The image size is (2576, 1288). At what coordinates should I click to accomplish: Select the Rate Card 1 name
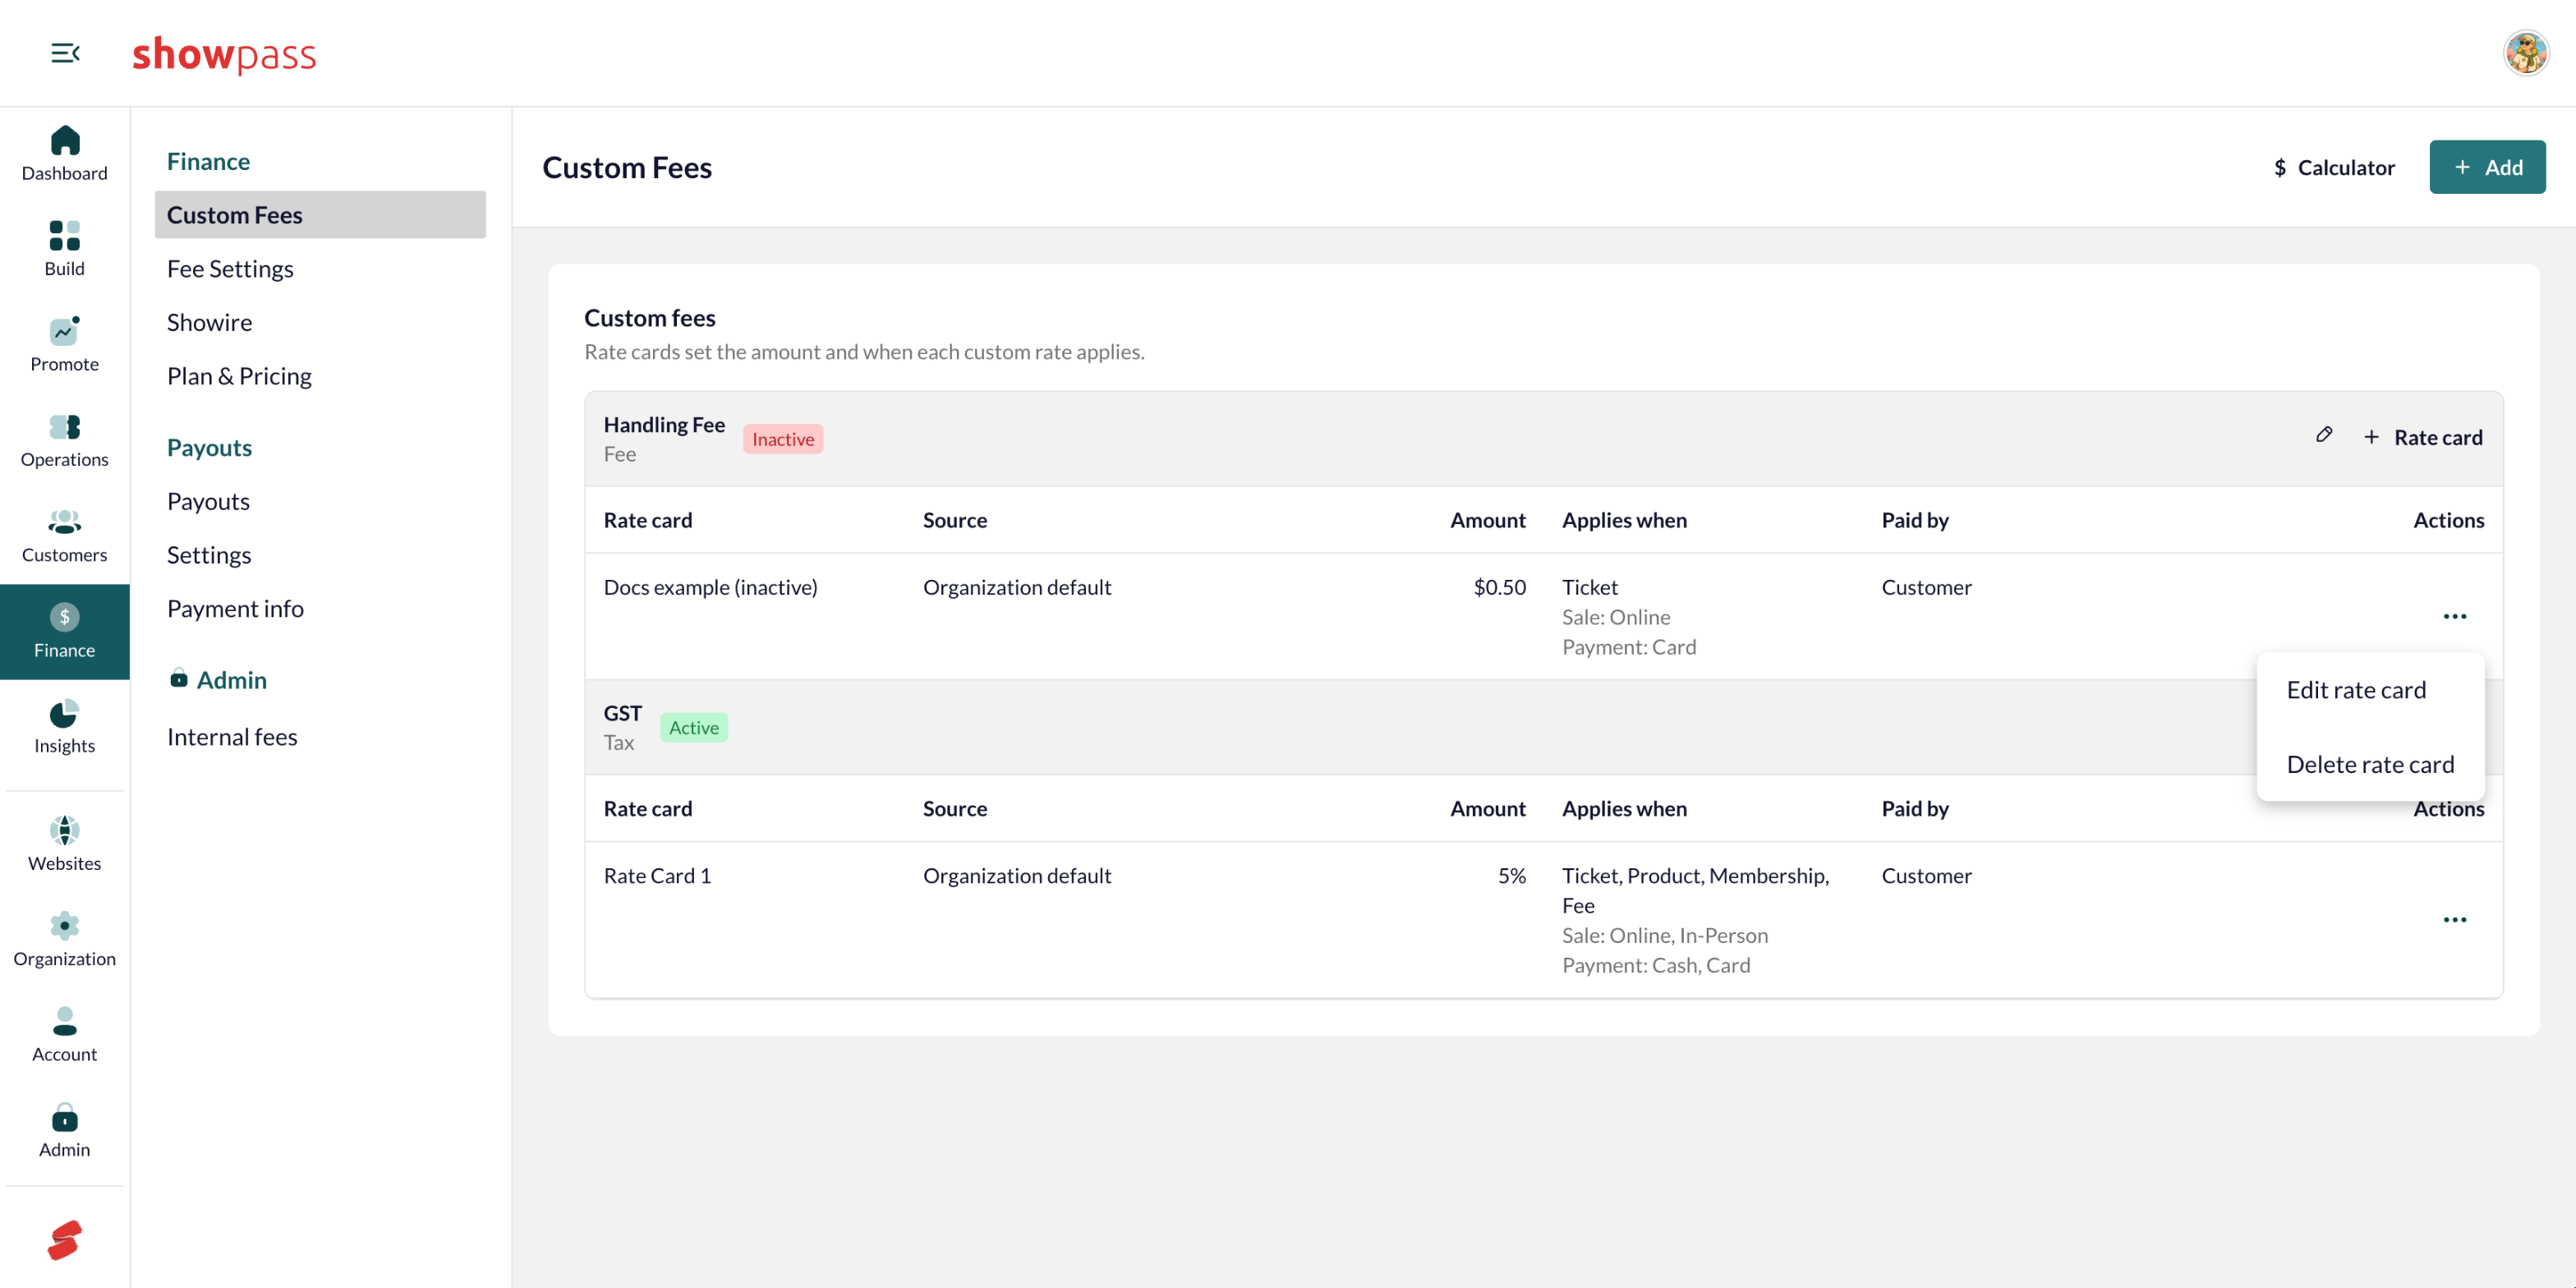coord(657,876)
